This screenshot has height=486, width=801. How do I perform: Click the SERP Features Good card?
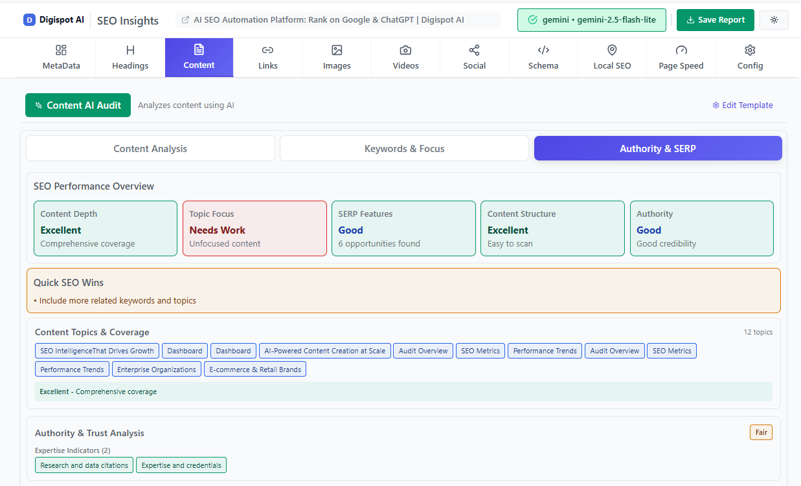pyautogui.click(x=403, y=228)
